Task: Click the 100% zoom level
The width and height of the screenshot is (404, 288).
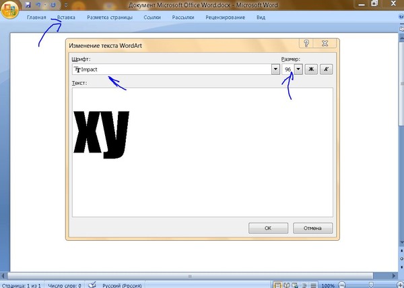Action: pos(328,285)
